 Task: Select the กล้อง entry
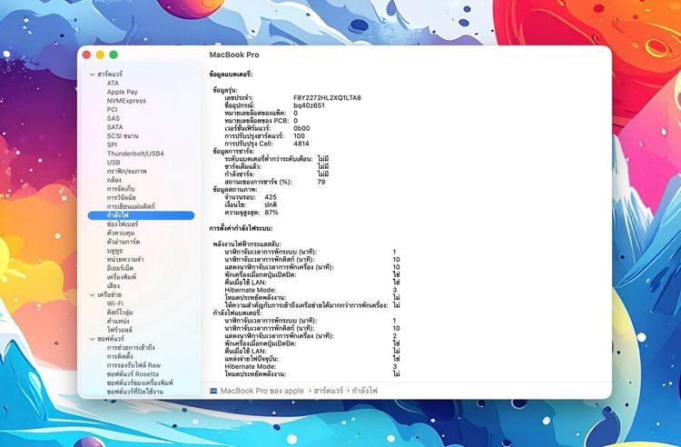coord(114,180)
